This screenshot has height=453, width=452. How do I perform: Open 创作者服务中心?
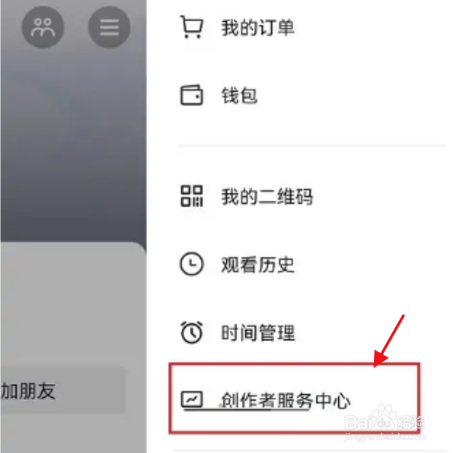pos(286,400)
